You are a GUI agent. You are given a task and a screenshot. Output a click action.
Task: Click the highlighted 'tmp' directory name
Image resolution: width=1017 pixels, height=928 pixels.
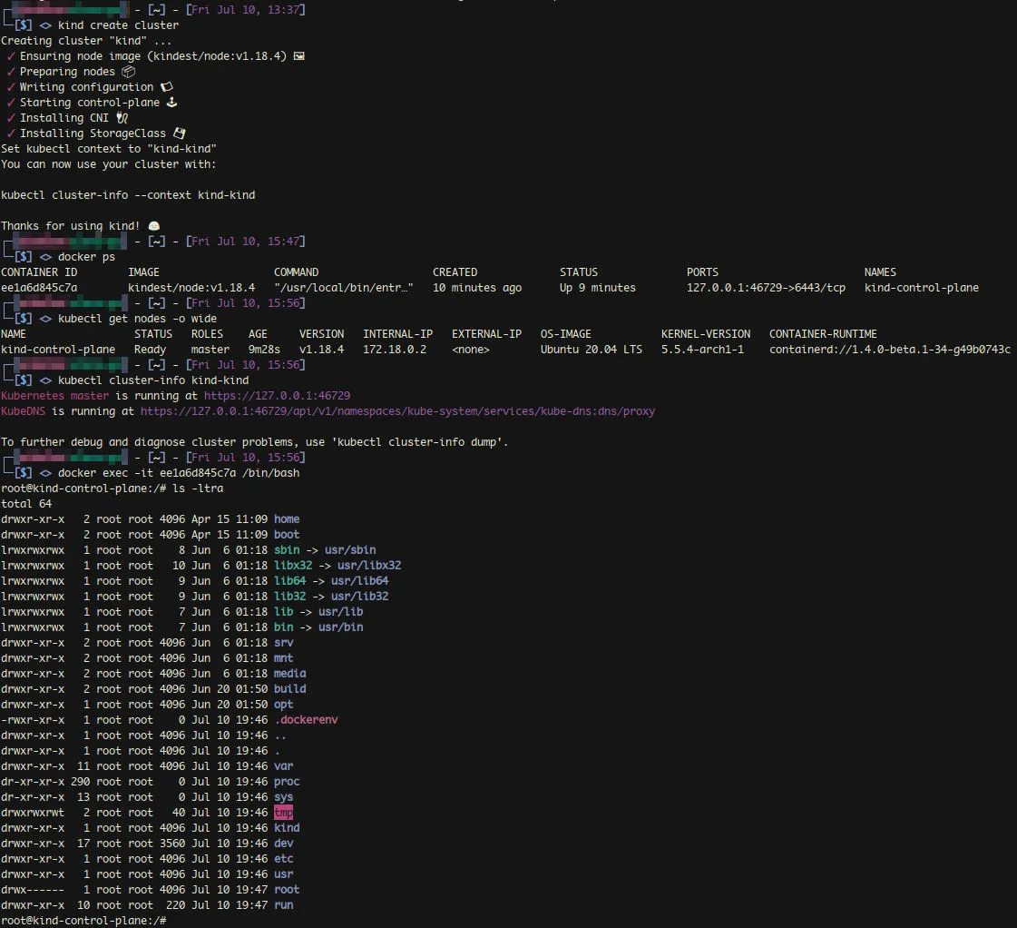point(283,813)
